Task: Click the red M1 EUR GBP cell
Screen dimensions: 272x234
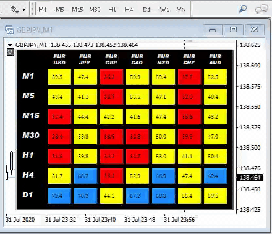Action: (x=111, y=77)
